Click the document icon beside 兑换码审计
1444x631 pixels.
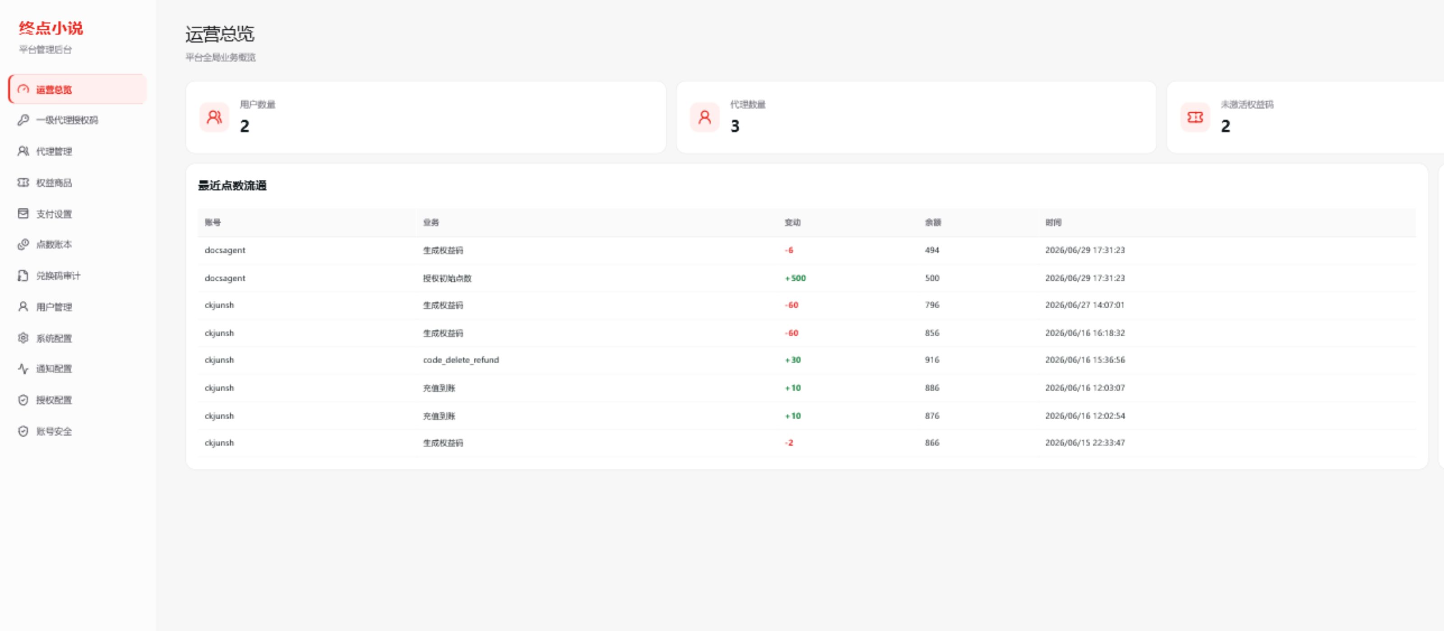23,275
